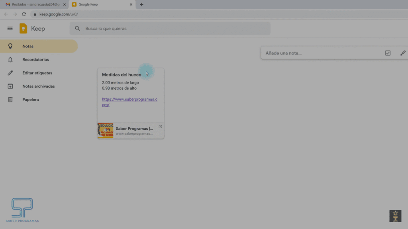This screenshot has width=408, height=229.
Task: Open the 'Medidas del hueco' note title
Action: [x=122, y=75]
